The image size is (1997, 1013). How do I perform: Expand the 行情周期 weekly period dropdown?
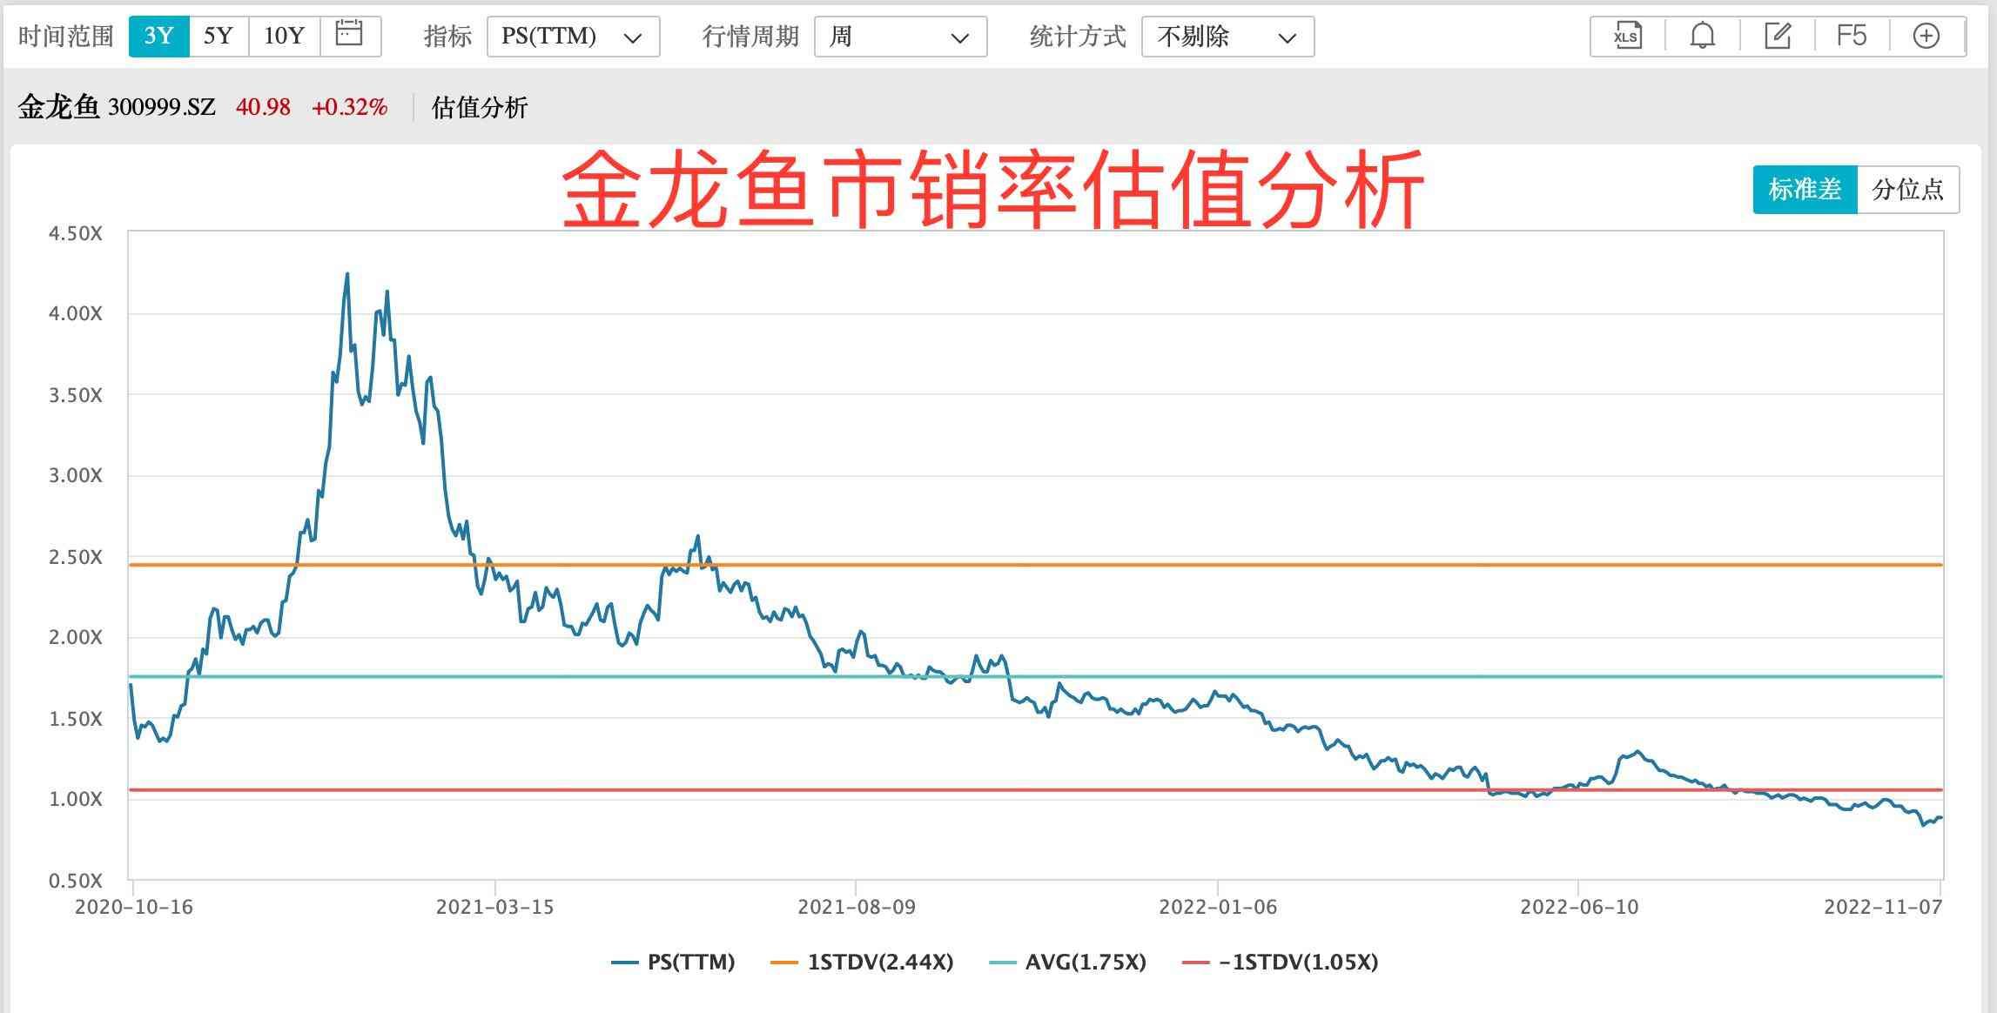tap(900, 37)
